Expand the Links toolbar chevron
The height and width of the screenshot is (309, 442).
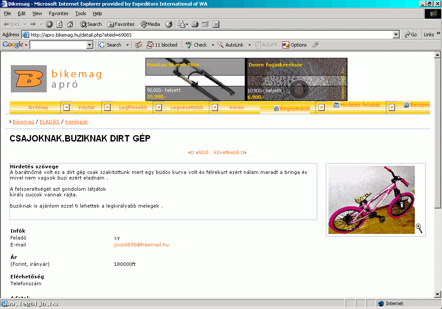tap(439, 33)
